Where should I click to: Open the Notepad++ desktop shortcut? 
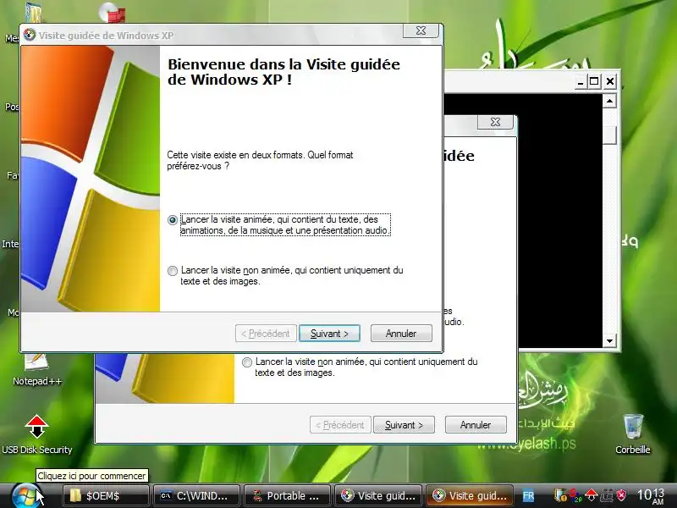tap(36, 370)
